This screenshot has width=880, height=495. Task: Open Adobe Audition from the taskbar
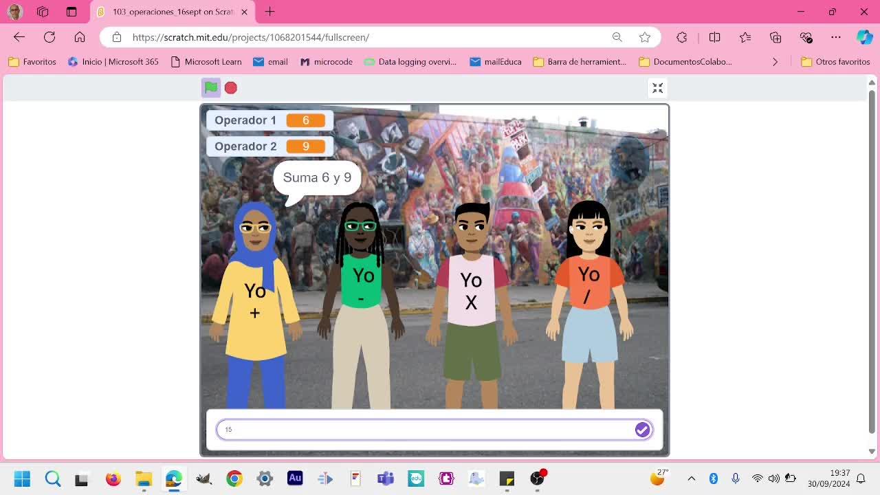(x=295, y=478)
